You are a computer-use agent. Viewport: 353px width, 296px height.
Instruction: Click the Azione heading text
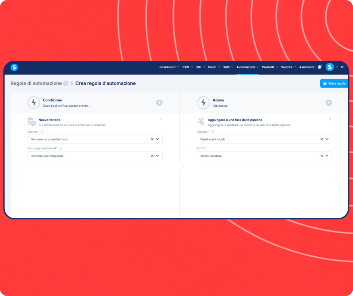tap(219, 100)
